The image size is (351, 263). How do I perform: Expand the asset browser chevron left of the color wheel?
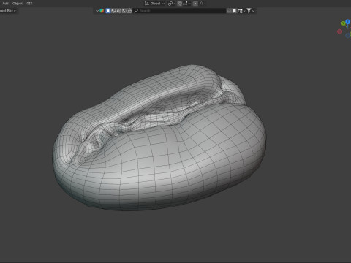(x=97, y=11)
